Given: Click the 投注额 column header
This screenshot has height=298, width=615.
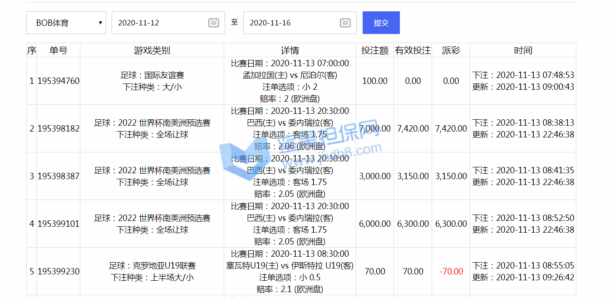Looking at the screenshot, I should pos(374,50).
